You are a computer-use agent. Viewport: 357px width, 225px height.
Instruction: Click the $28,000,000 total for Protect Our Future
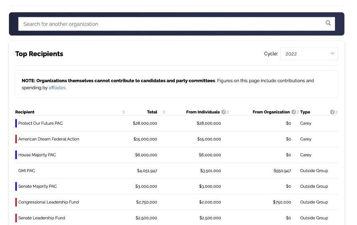(x=145, y=123)
